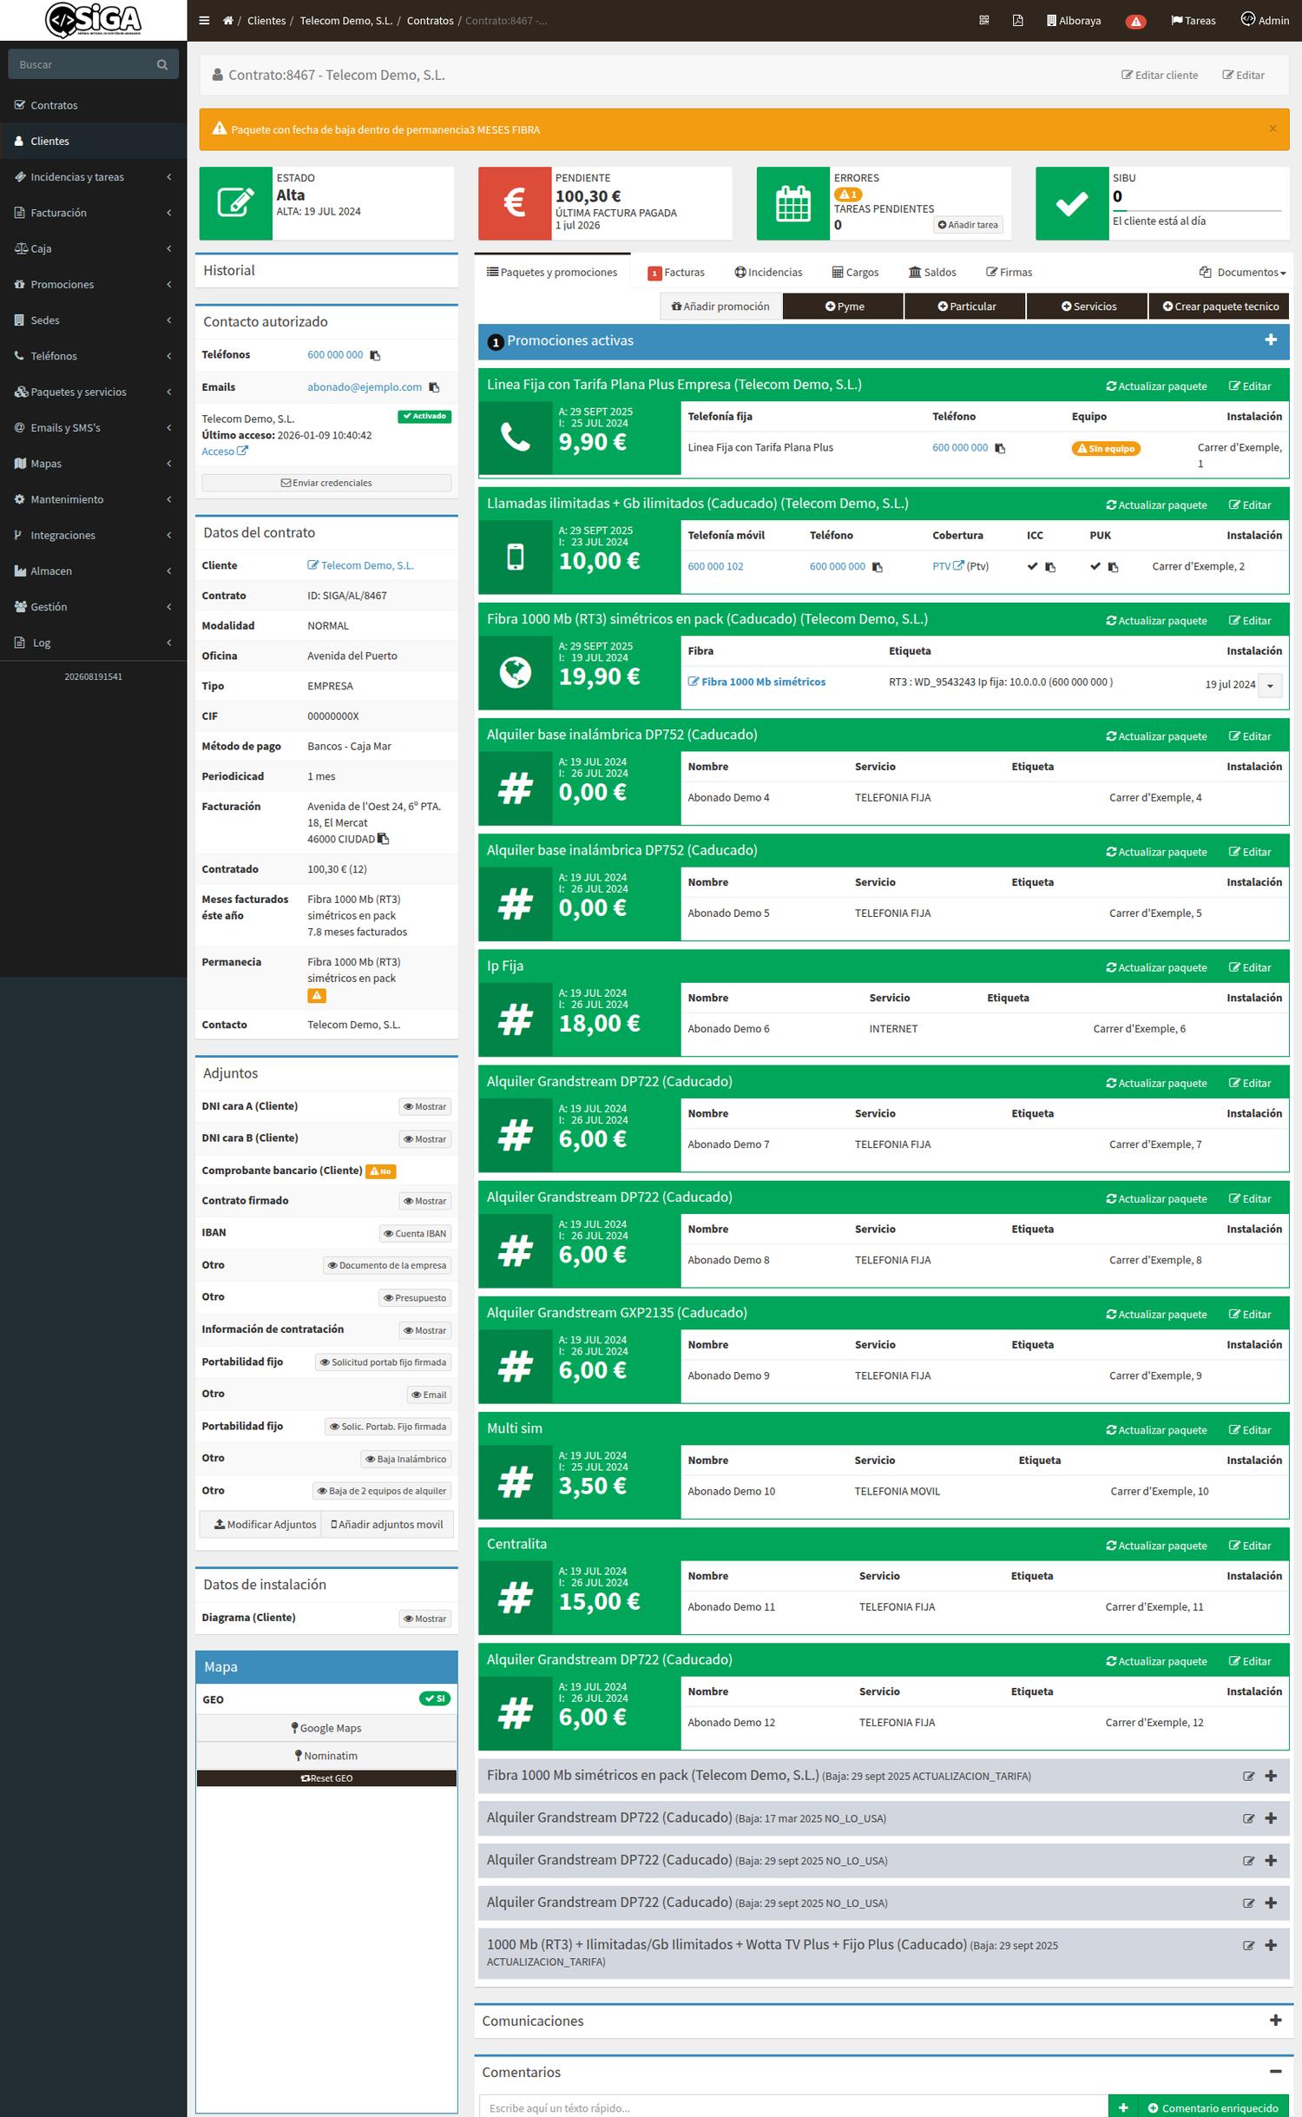Screen dimensions: 1302x2117
Task: Click the search magnifier icon in sidebar
Action: tap(162, 64)
